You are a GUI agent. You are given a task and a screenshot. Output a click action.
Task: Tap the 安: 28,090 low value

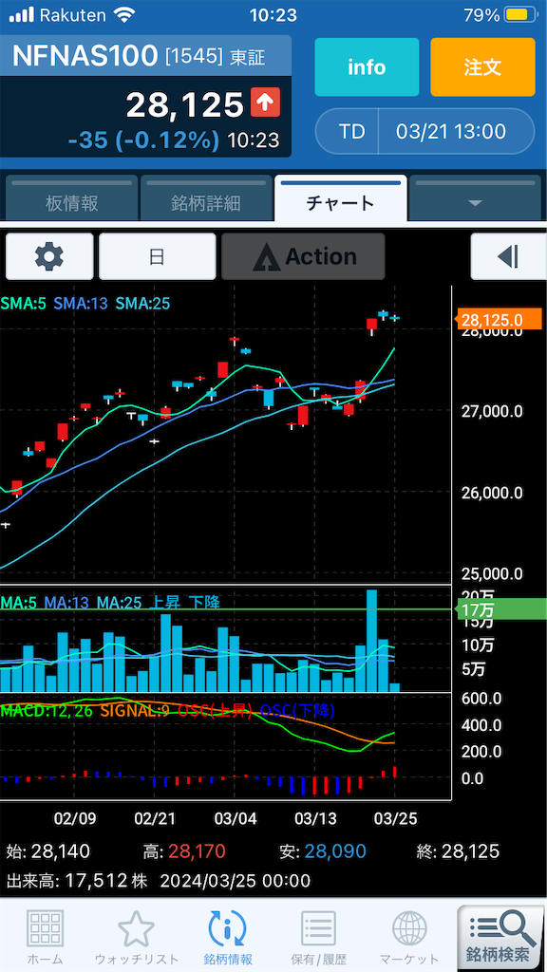(323, 851)
